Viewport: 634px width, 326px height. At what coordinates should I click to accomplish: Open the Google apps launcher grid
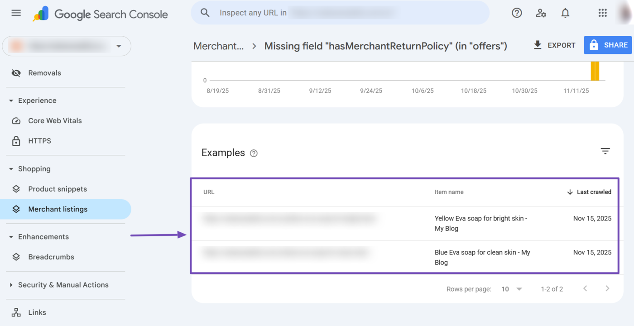(x=602, y=13)
